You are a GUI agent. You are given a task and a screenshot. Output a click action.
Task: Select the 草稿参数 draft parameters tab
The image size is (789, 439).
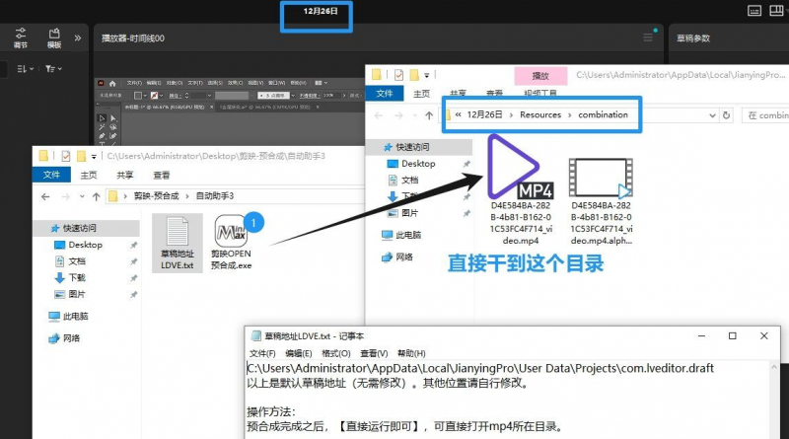[693, 38]
